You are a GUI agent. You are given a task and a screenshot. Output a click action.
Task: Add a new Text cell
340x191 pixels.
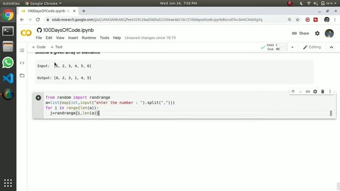[x=56, y=47]
